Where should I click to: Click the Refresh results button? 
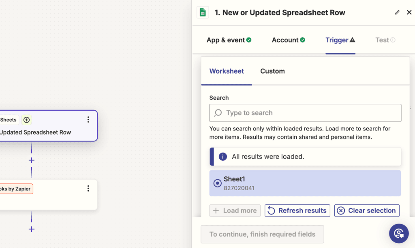pos(297,210)
